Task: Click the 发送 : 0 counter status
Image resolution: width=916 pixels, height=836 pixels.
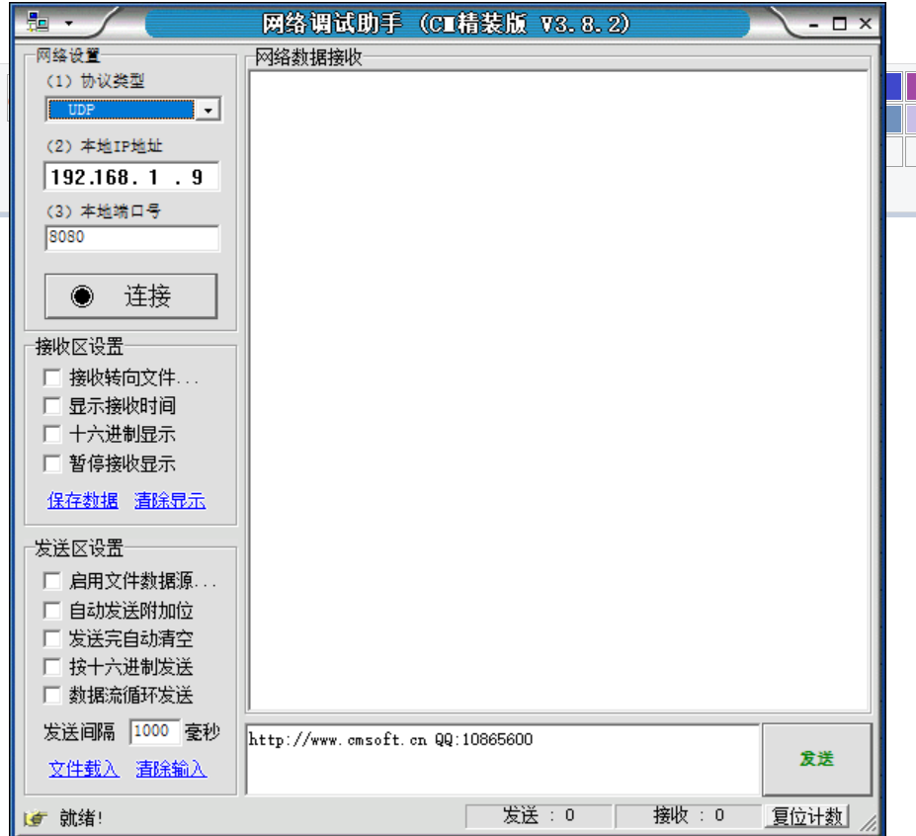Action: pyautogui.click(x=539, y=815)
